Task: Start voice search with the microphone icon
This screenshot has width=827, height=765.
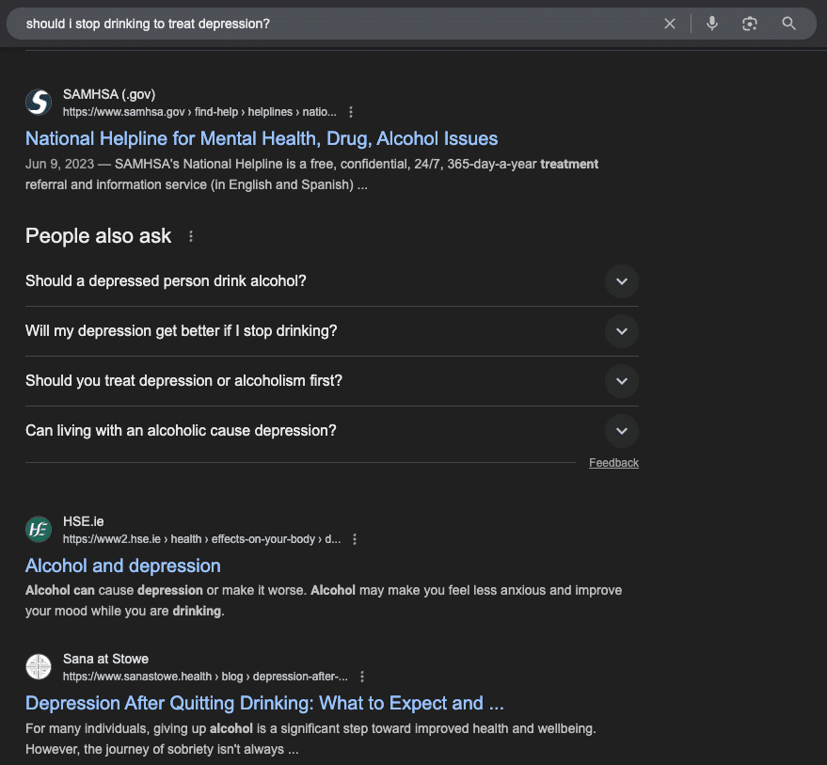Action: [x=712, y=24]
